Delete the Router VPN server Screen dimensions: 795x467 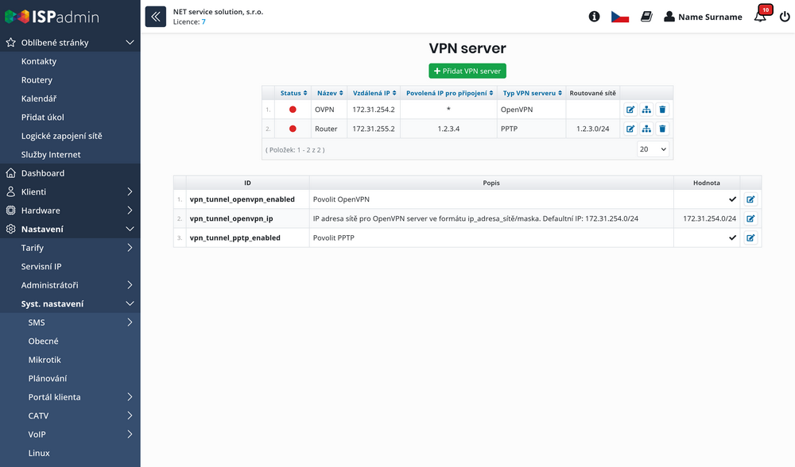point(663,129)
